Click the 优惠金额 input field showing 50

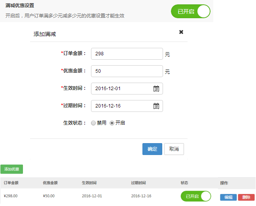point(127,71)
